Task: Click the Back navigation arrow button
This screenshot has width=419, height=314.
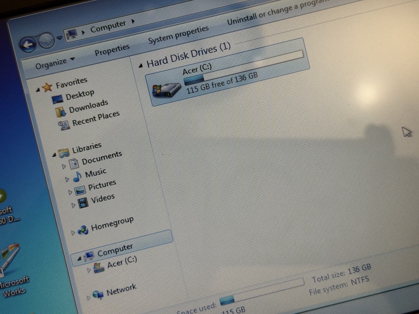Action: pos(28,45)
